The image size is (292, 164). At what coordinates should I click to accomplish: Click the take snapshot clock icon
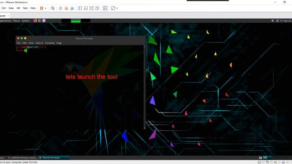pyautogui.click(x=61, y=8)
